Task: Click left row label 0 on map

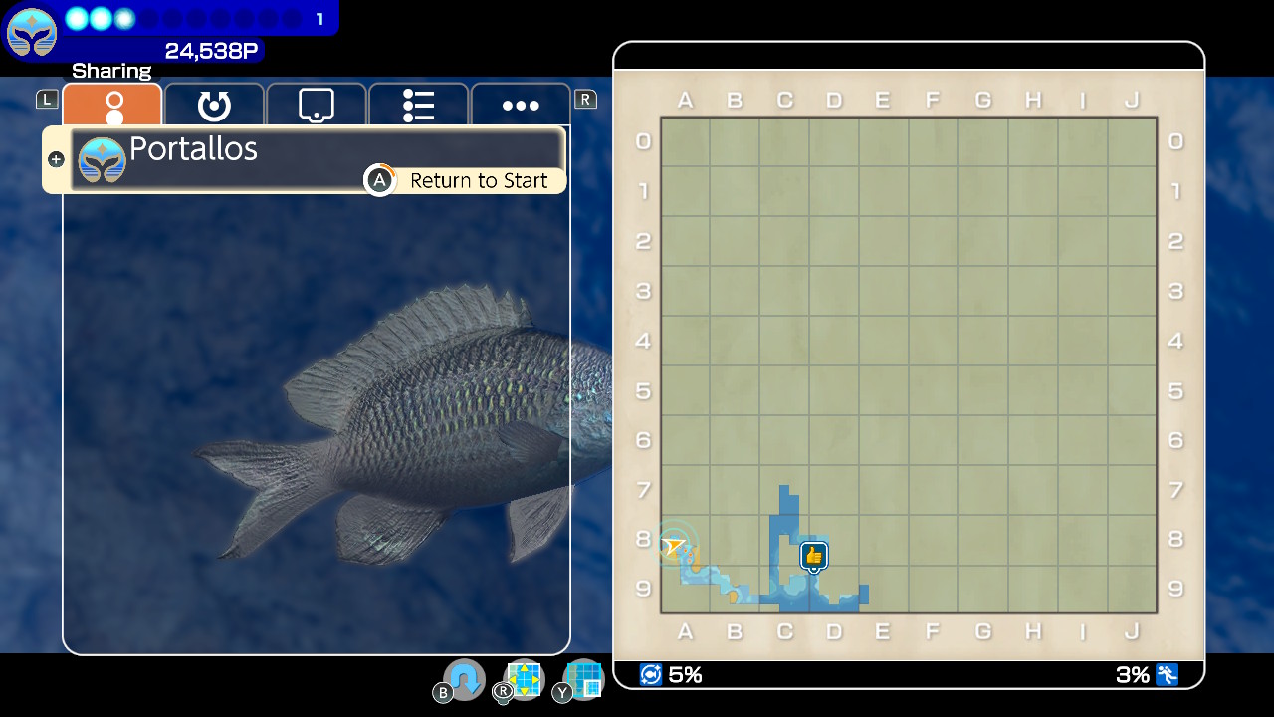Action: pyautogui.click(x=643, y=141)
